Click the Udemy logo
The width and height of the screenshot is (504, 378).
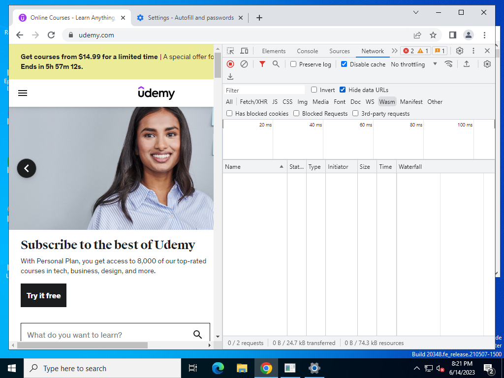[156, 93]
